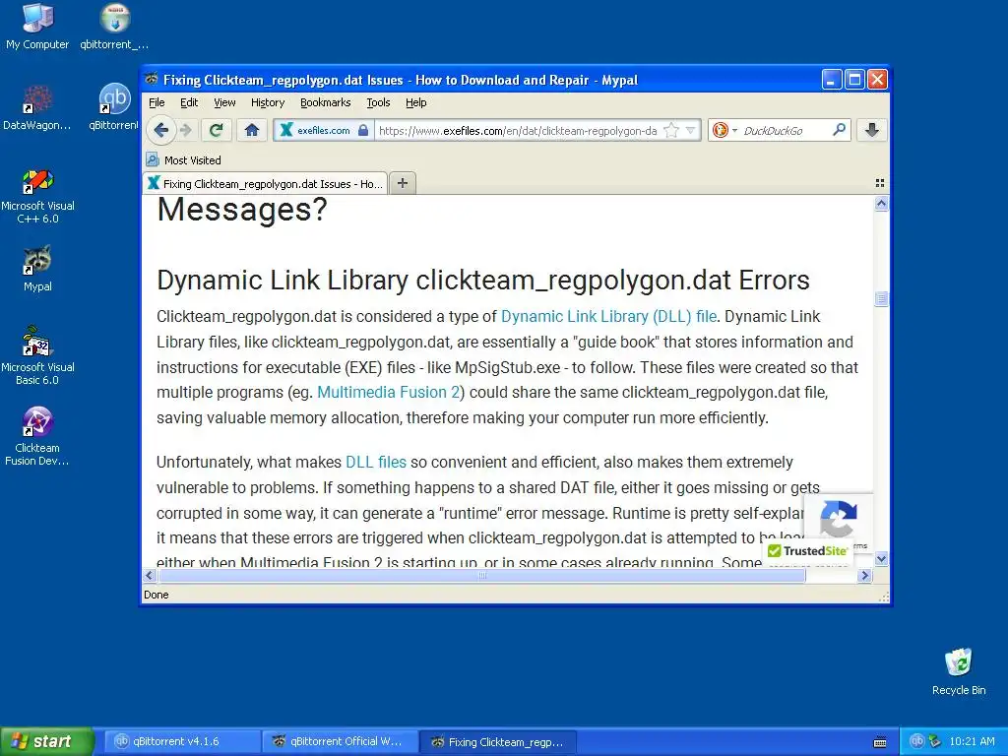Click the vertical scrollbar down arrow
Viewport: 1008px width, 756px height.
tap(881, 559)
